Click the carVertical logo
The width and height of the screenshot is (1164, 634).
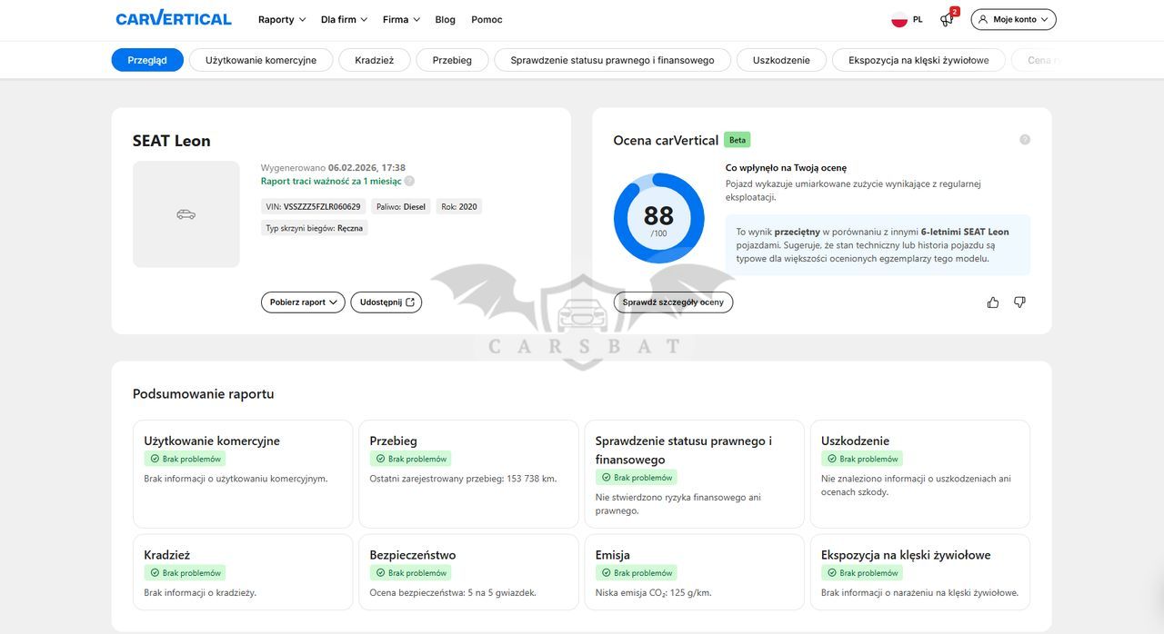pyautogui.click(x=174, y=18)
